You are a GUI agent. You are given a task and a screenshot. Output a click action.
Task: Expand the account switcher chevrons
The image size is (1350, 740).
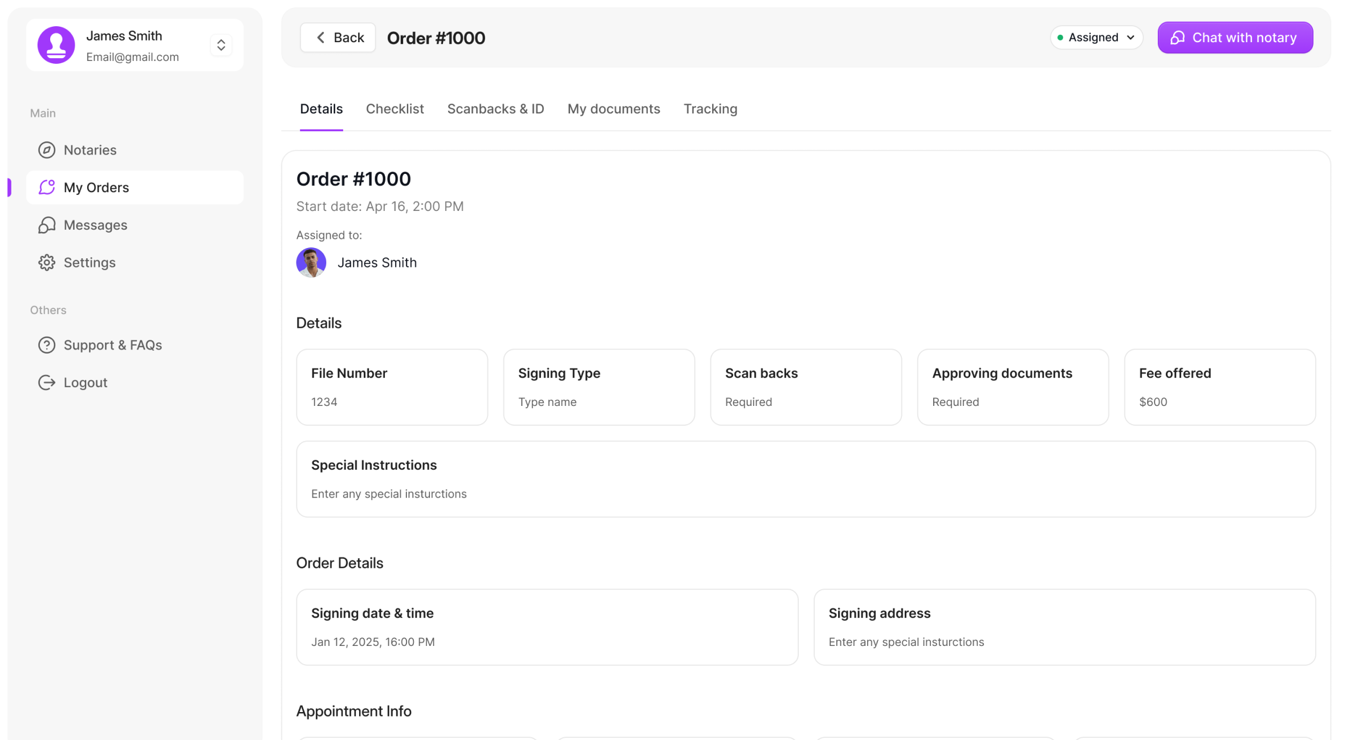coord(221,45)
